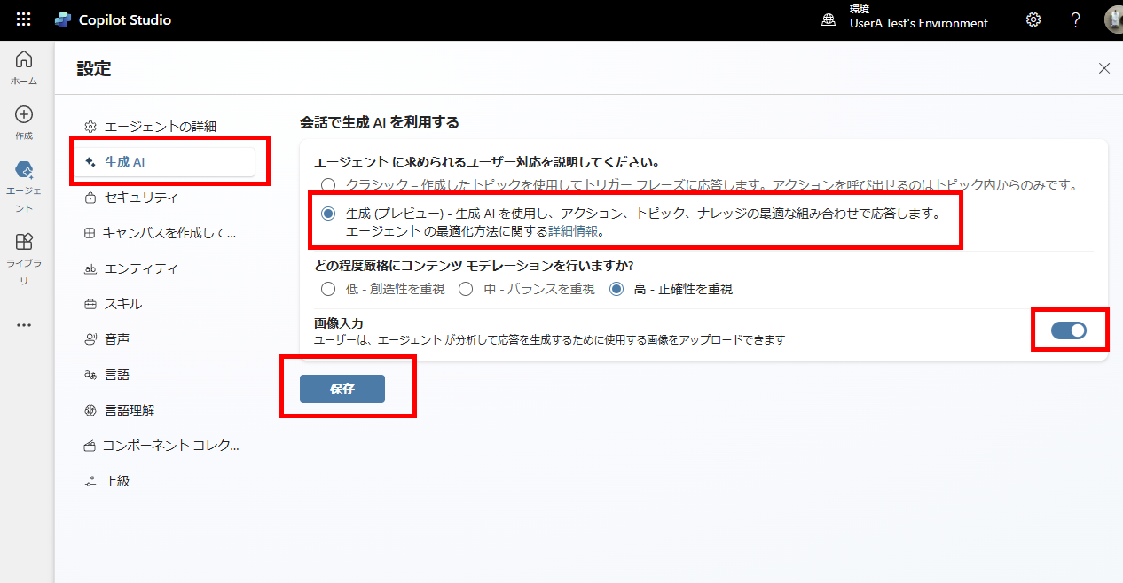Open the Security (セキュリティ) settings tab

(141, 198)
